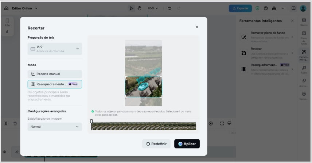
Task: Click the monitor preview icon
Action: pos(229,123)
